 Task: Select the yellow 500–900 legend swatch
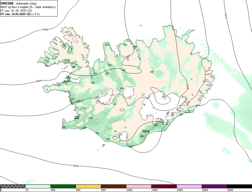[x=88, y=186]
